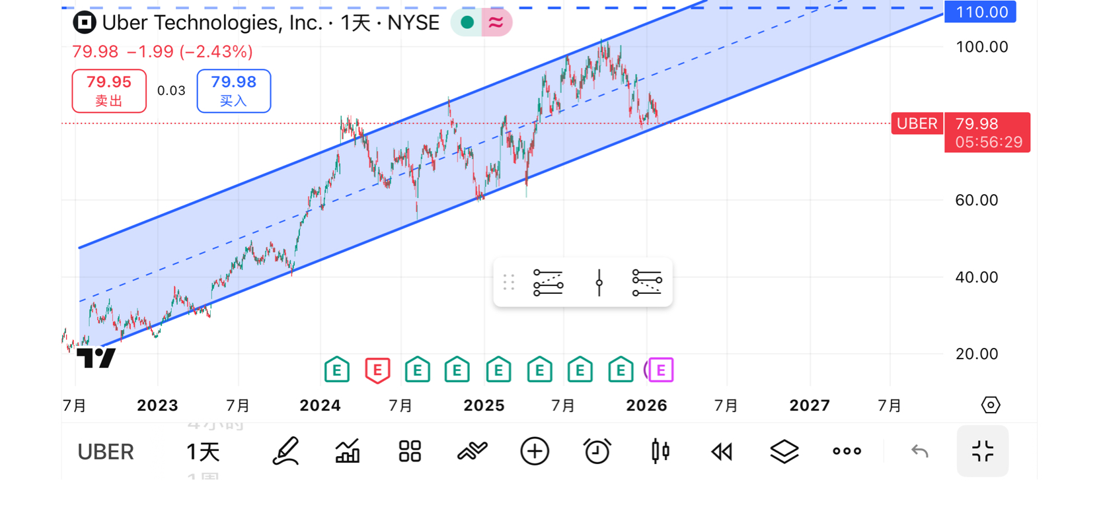Viewport: 1099px width, 507px height.
Task: Click the red 79.98 current price label
Action: (987, 132)
